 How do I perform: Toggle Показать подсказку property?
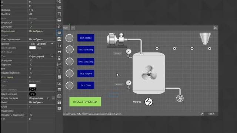(31, 115)
